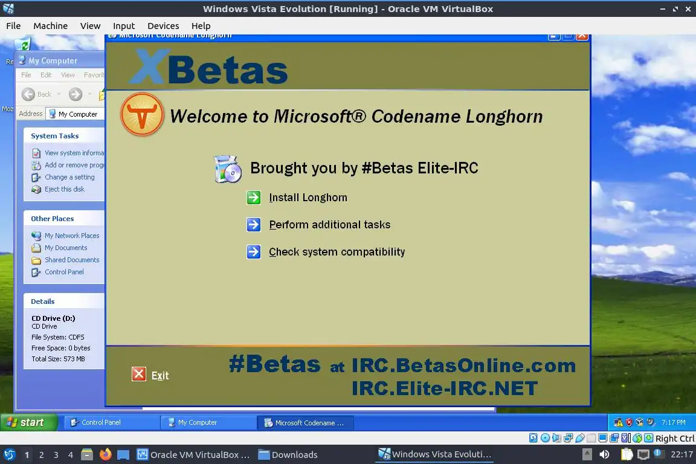Viewport: 696px width, 464px height.
Task: Click the blue arrow beside Check system compatibility
Action: [254, 252]
